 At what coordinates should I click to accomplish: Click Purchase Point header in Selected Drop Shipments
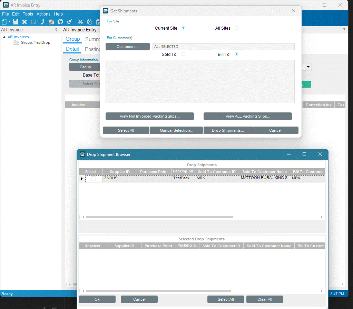(158, 246)
